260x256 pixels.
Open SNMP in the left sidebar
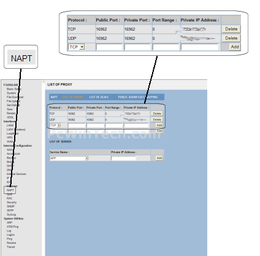(10, 206)
